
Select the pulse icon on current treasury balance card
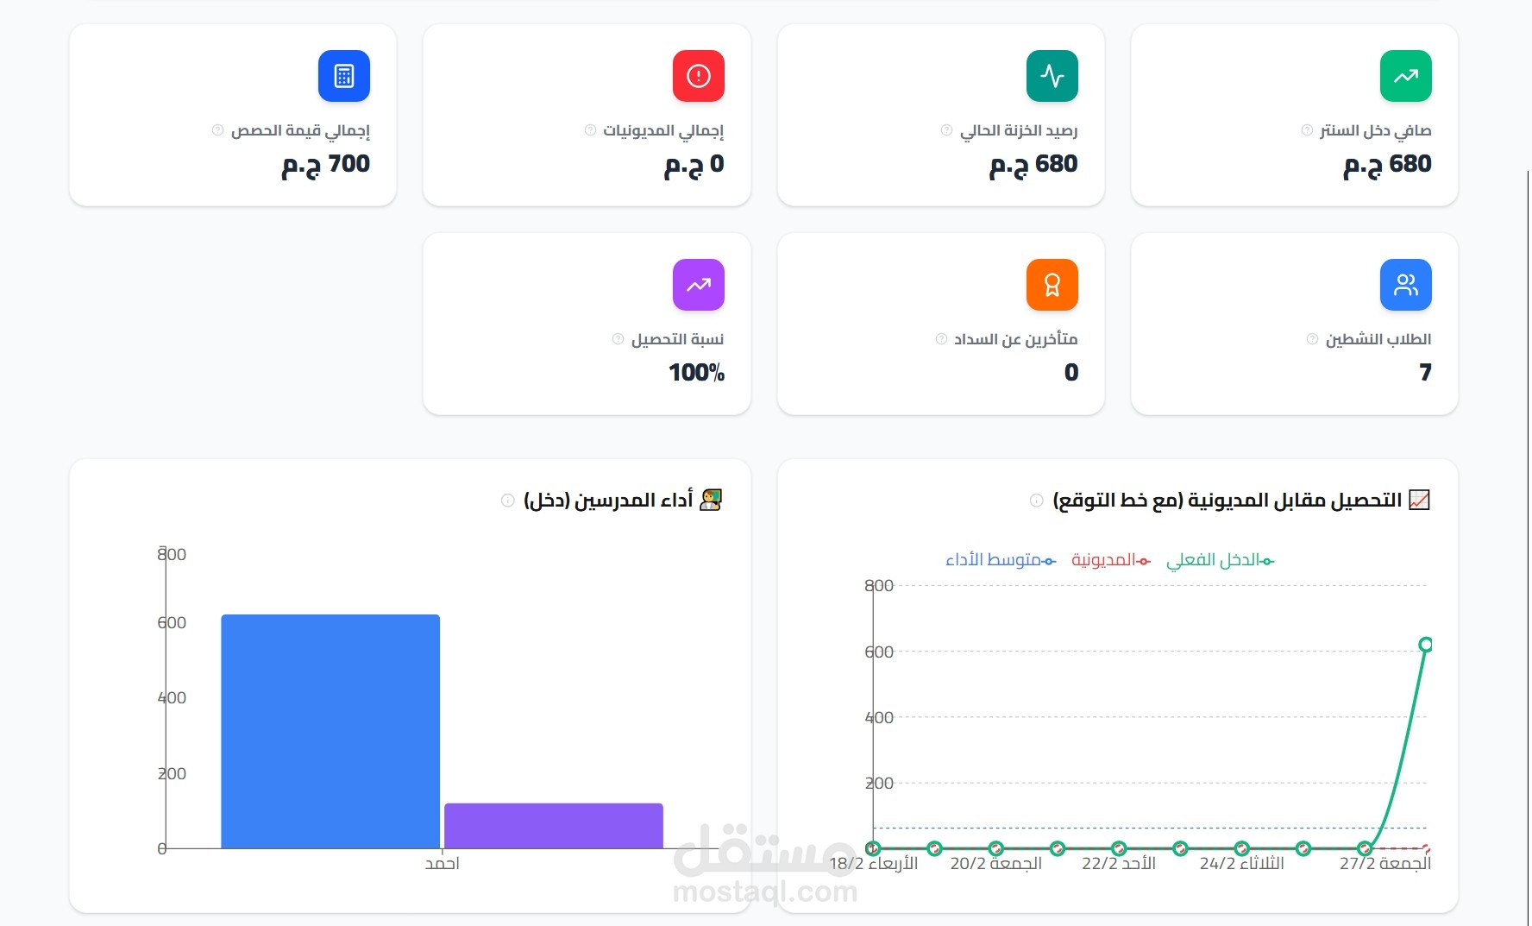1052,76
